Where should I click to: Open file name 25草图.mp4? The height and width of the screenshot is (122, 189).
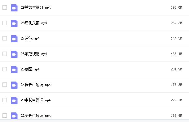[30, 69]
